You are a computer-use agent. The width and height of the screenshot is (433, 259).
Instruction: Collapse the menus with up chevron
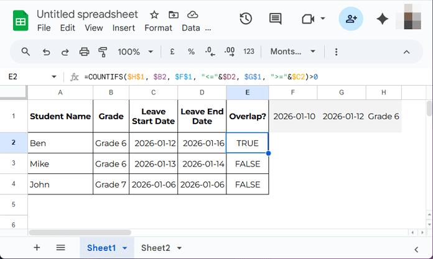pyautogui.click(x=406, y=52)
